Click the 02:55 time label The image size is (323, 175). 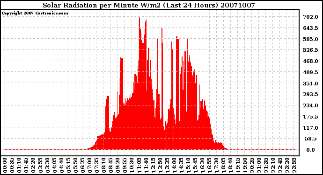tap(40, 166)
